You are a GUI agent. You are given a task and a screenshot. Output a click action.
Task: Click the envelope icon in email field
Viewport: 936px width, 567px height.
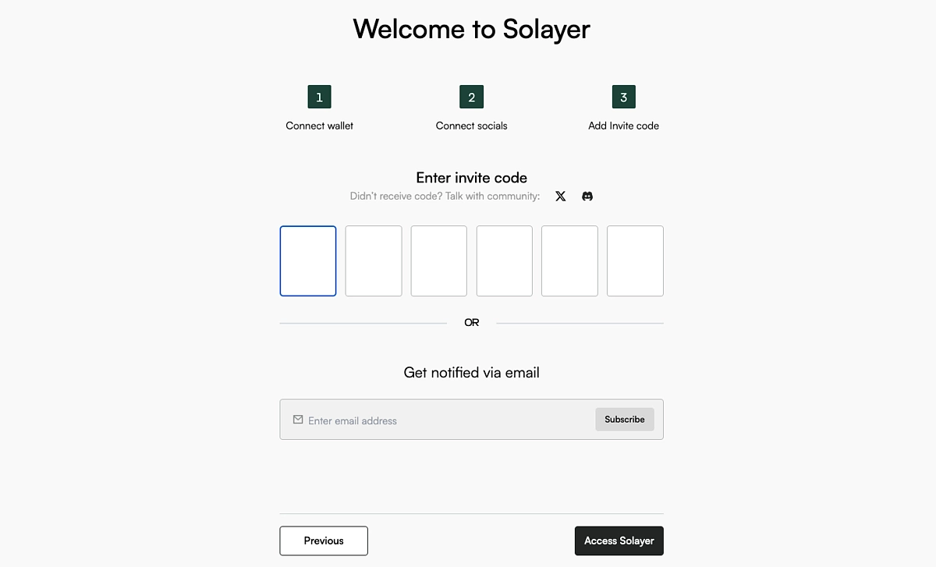pos(297,419)
